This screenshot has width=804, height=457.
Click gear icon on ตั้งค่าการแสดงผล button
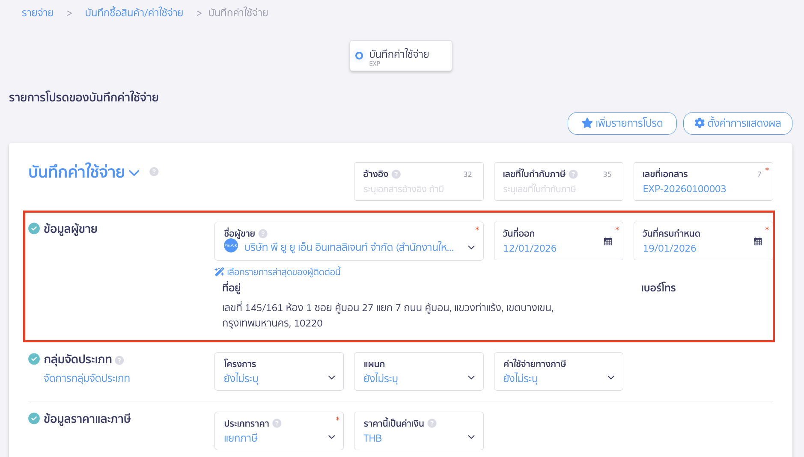(x=700, y=123)
